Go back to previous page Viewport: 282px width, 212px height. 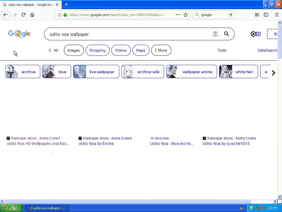pos(6,15)
